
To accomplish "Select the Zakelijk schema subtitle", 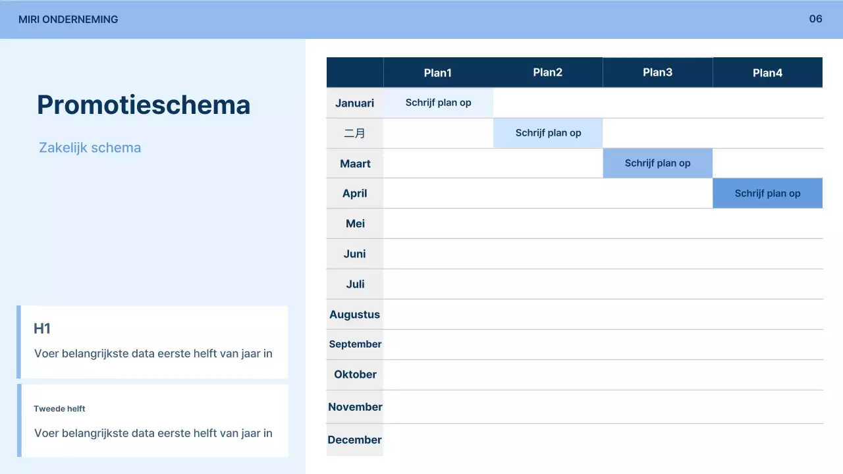I will pos(90,147).
